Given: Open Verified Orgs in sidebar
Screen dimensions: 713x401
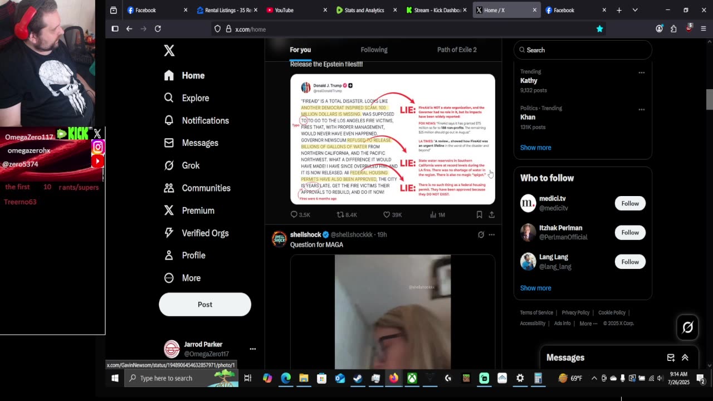Looking at the screenshot, I should coord(197,233).
